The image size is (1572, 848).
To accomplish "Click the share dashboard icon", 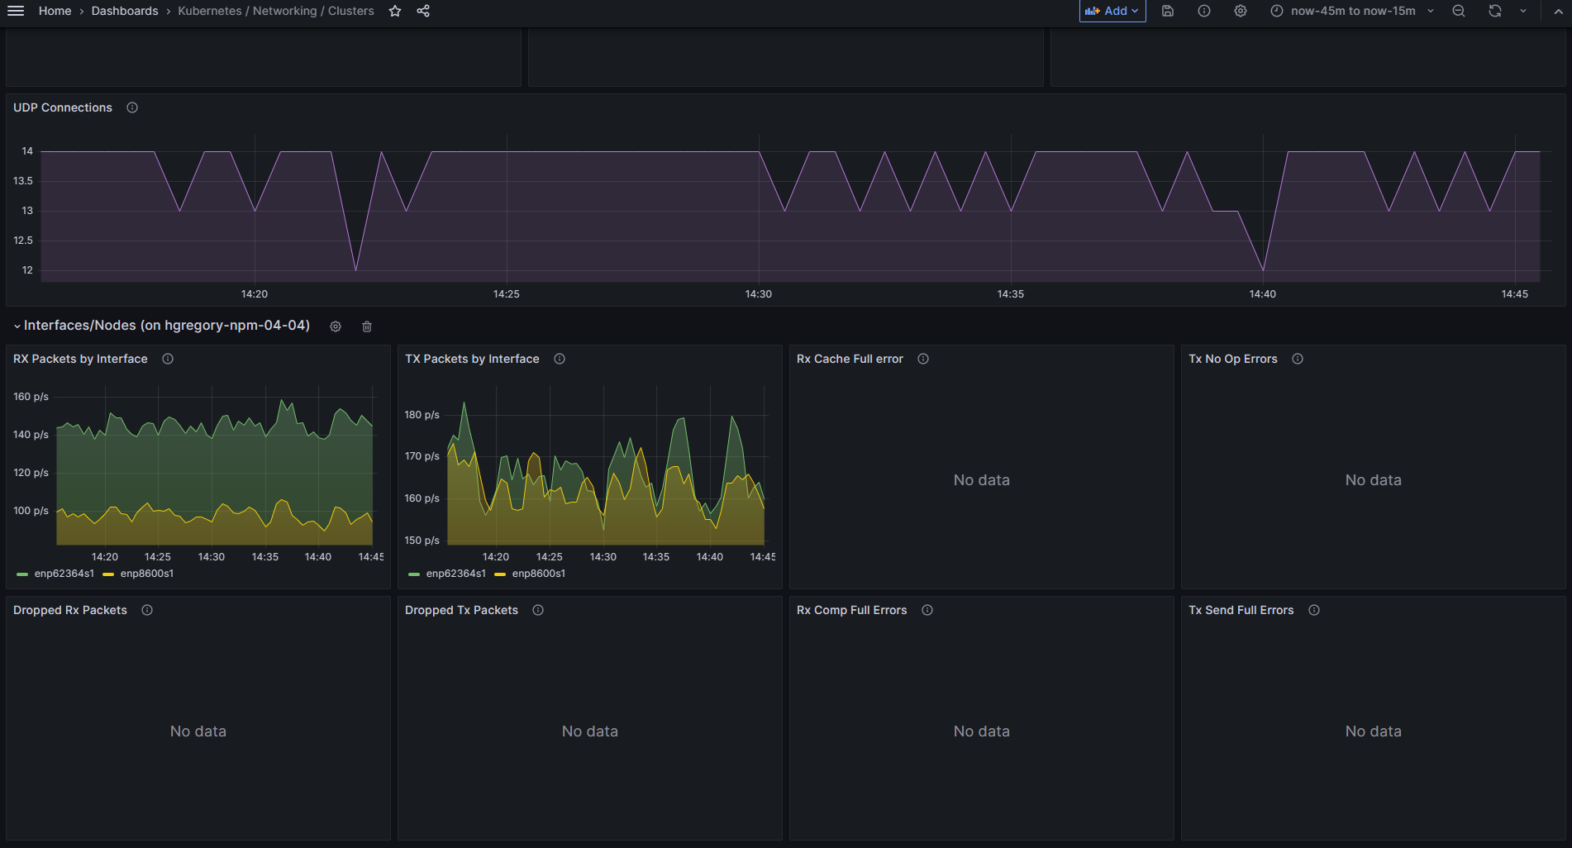I will coord(423,11).
